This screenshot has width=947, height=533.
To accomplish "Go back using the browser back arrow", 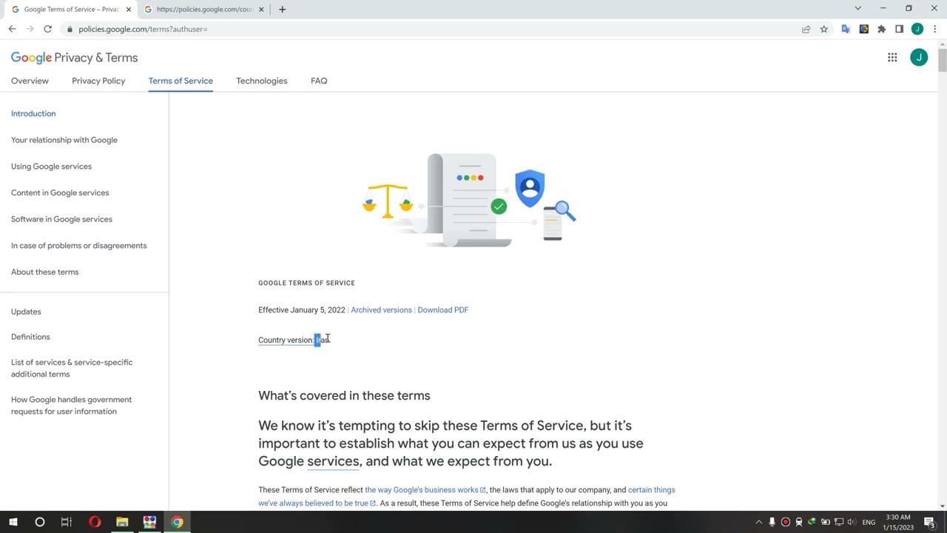I will tap(12, 29).
